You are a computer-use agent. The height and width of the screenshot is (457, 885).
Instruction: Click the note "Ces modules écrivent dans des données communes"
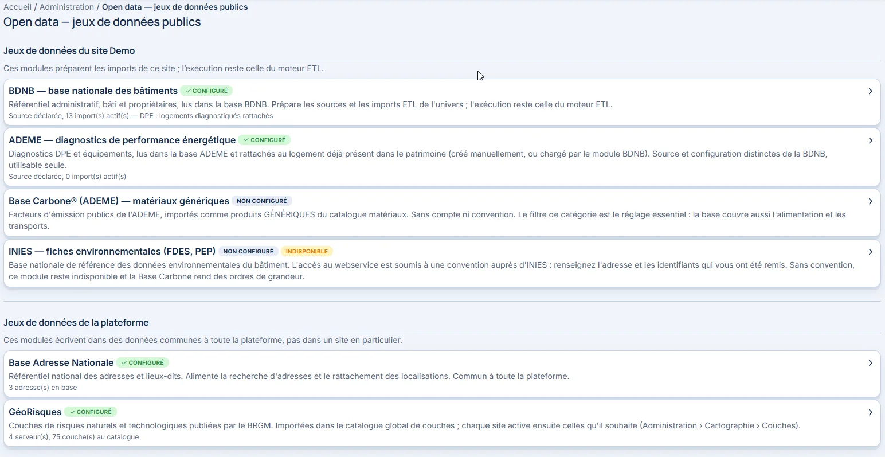(203, 340)
